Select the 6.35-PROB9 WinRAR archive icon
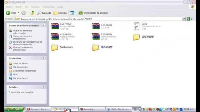Screen dimensions: 200x112 pos(96,36)
